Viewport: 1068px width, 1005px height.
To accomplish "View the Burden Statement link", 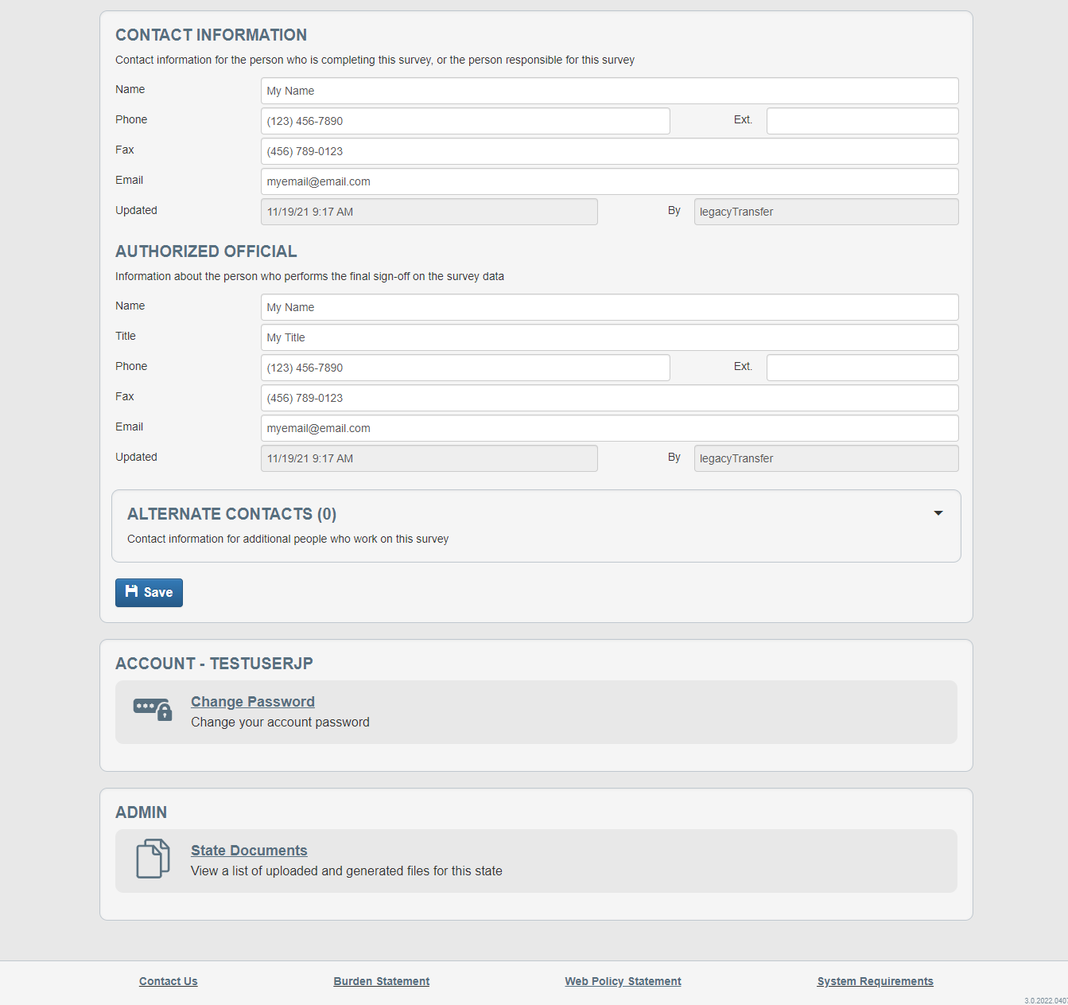I will coord(382,981).
